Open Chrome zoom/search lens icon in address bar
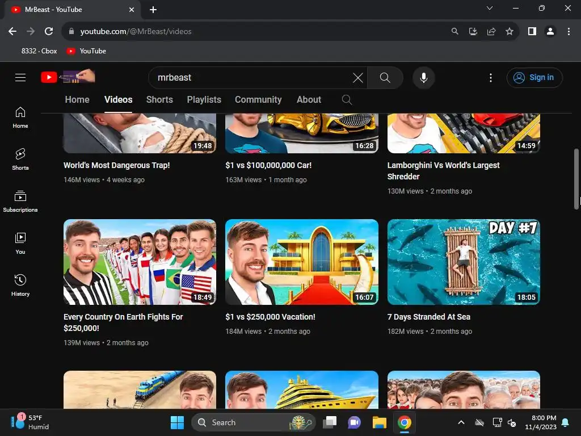The image size is (581, 436). click(x=454, y=32)
